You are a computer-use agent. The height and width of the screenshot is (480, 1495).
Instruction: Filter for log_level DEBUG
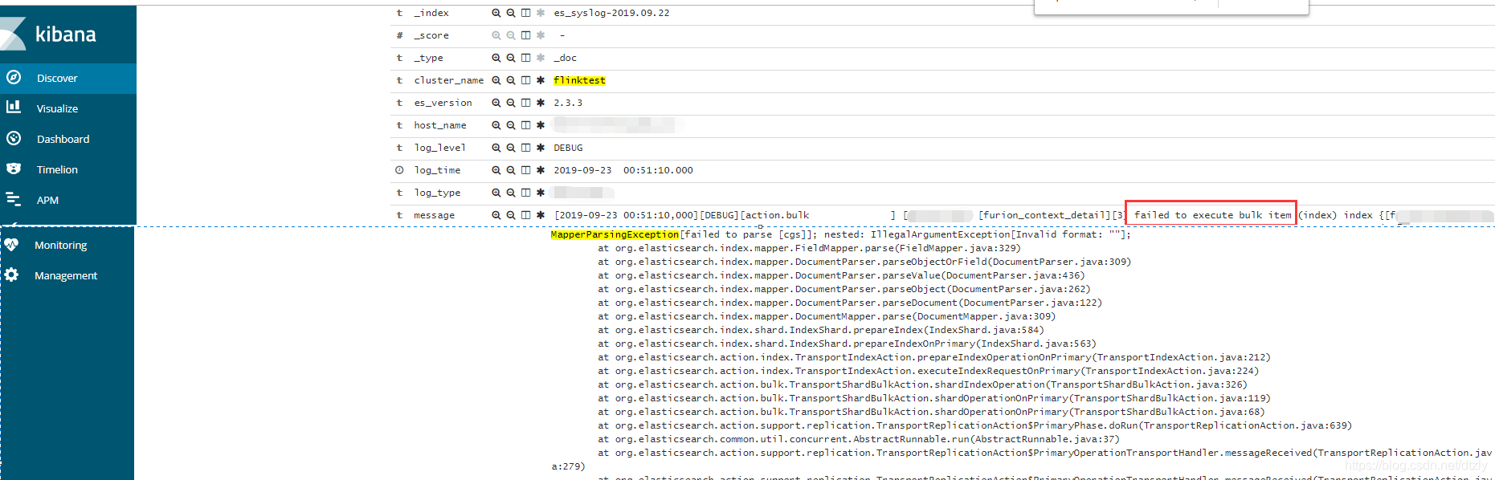point(496,148)
